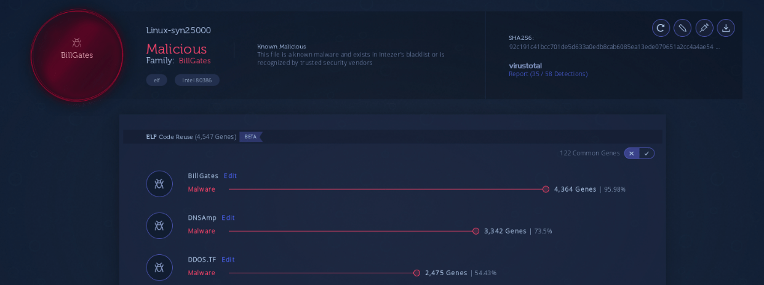Click the syringe vaccine icon

704,28
